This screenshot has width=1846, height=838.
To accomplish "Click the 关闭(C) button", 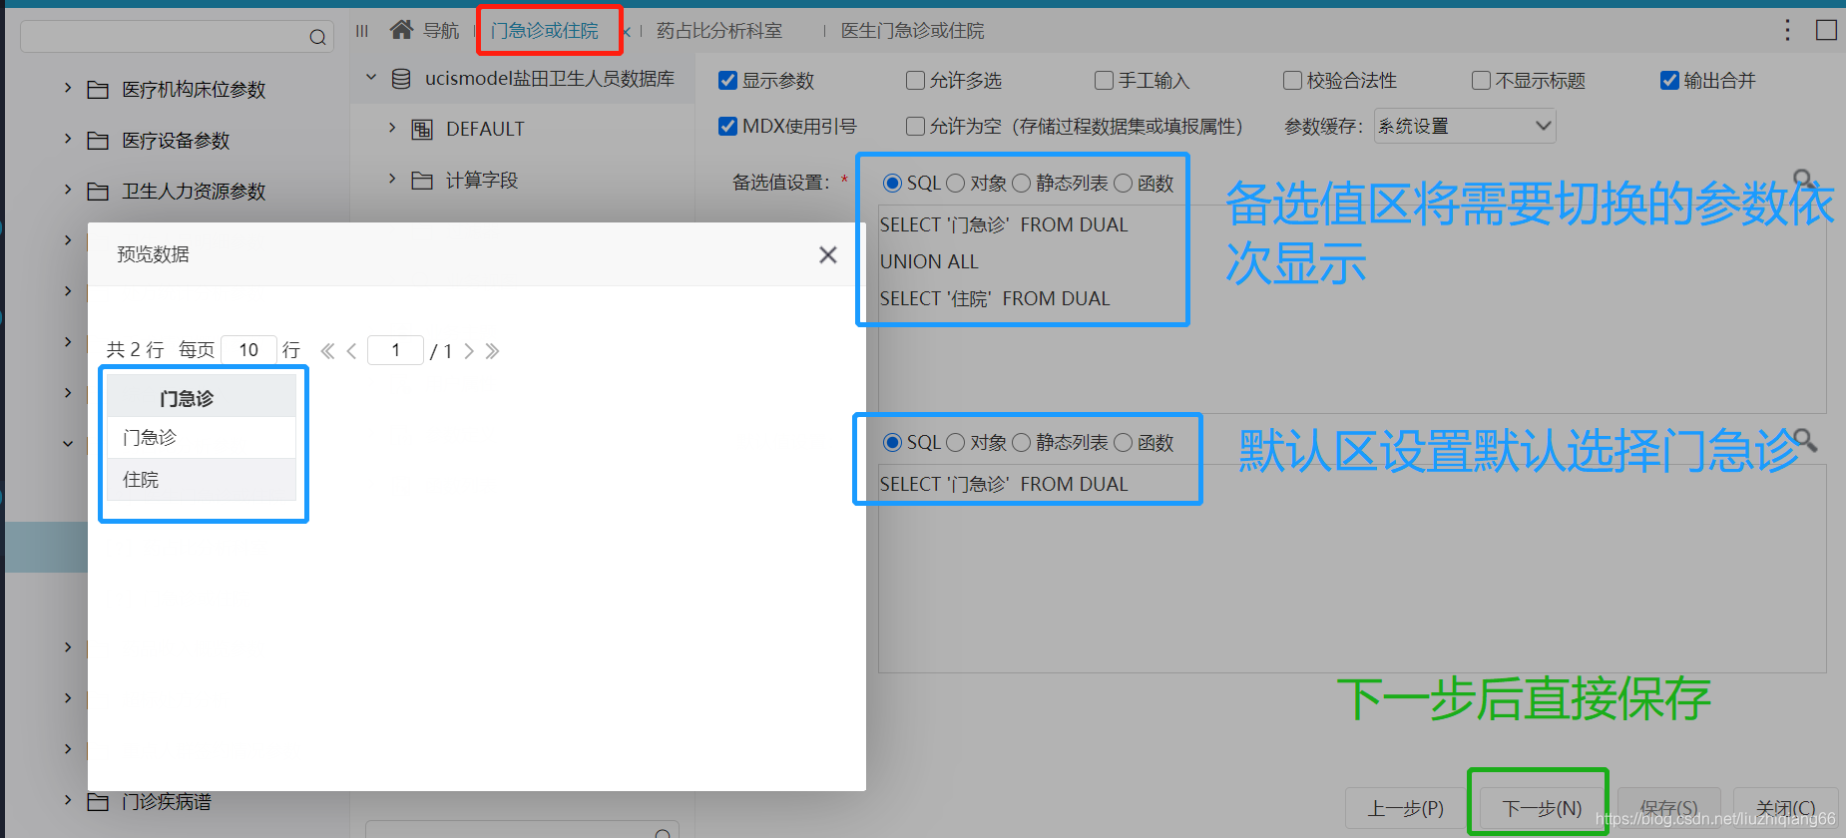I will [1786, 808].
